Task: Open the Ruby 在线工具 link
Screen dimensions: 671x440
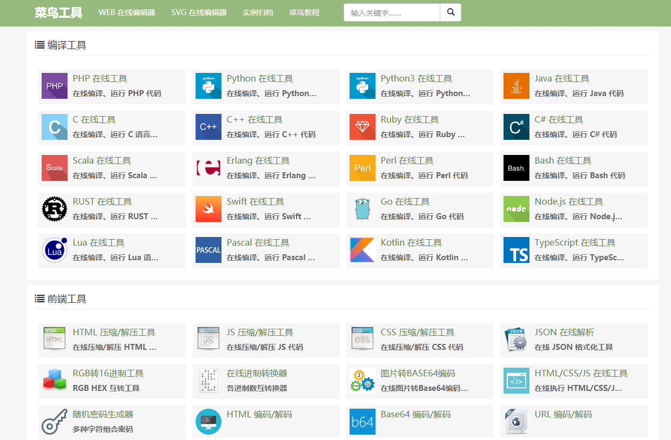Action: pyautogui.click(x=410, y=120)
